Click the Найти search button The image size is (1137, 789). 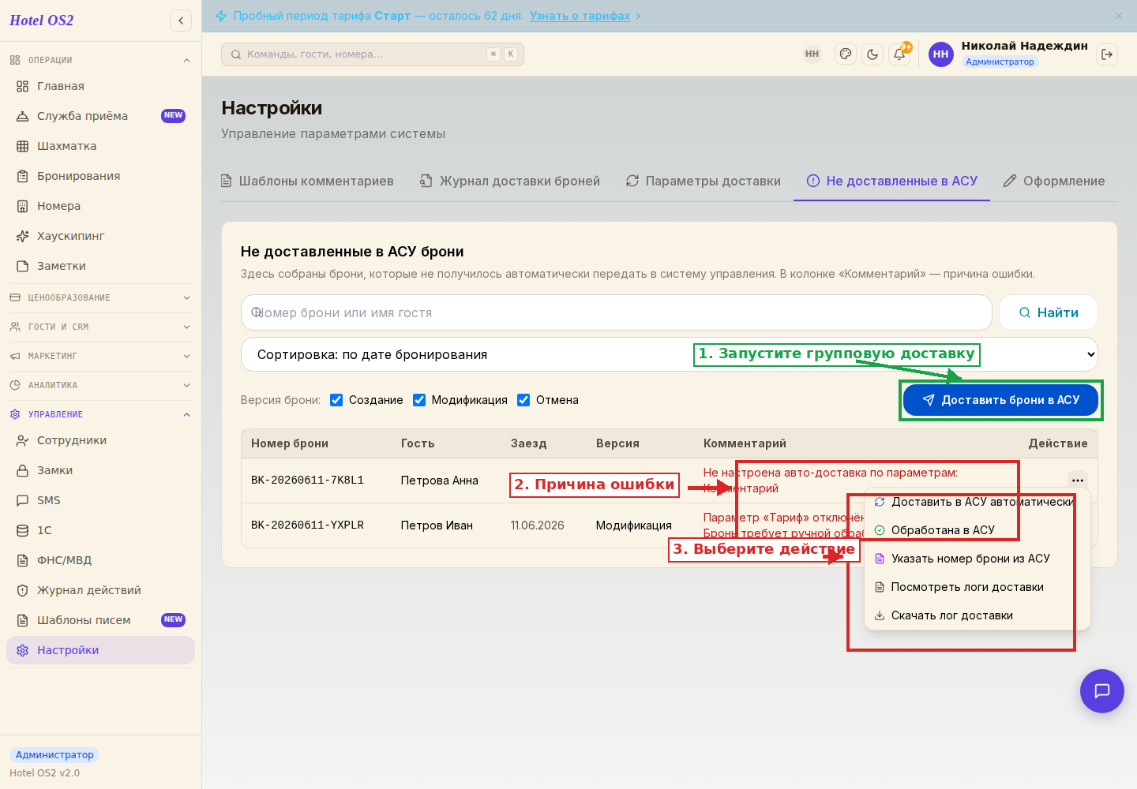point(1049,312)
